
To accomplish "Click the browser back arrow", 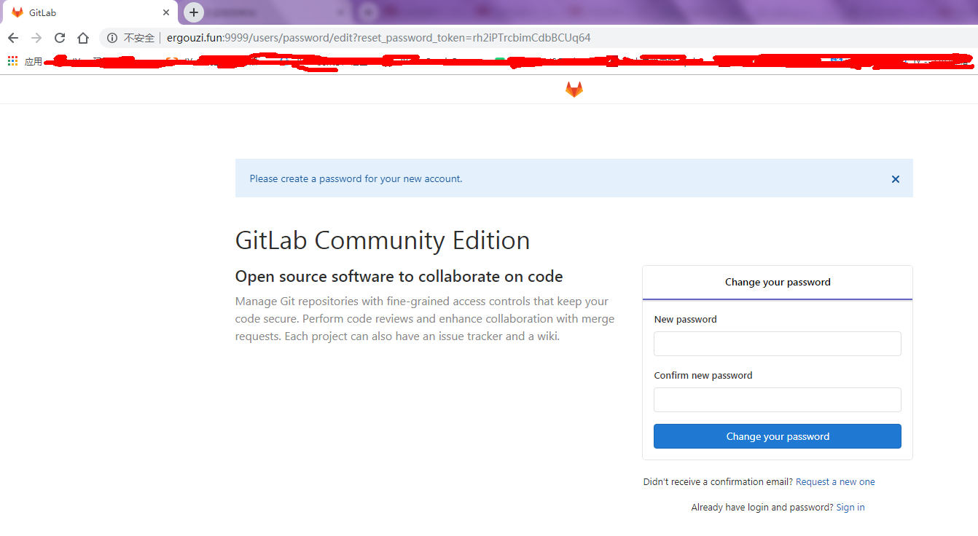I will pyautogui.click(x=13, y=38).
